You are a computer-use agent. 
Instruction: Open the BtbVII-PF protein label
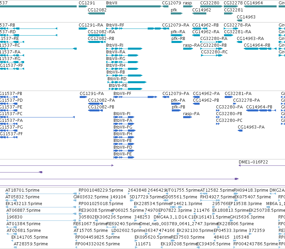point(122,94)
